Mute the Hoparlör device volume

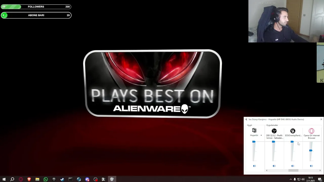coord(254,166)
